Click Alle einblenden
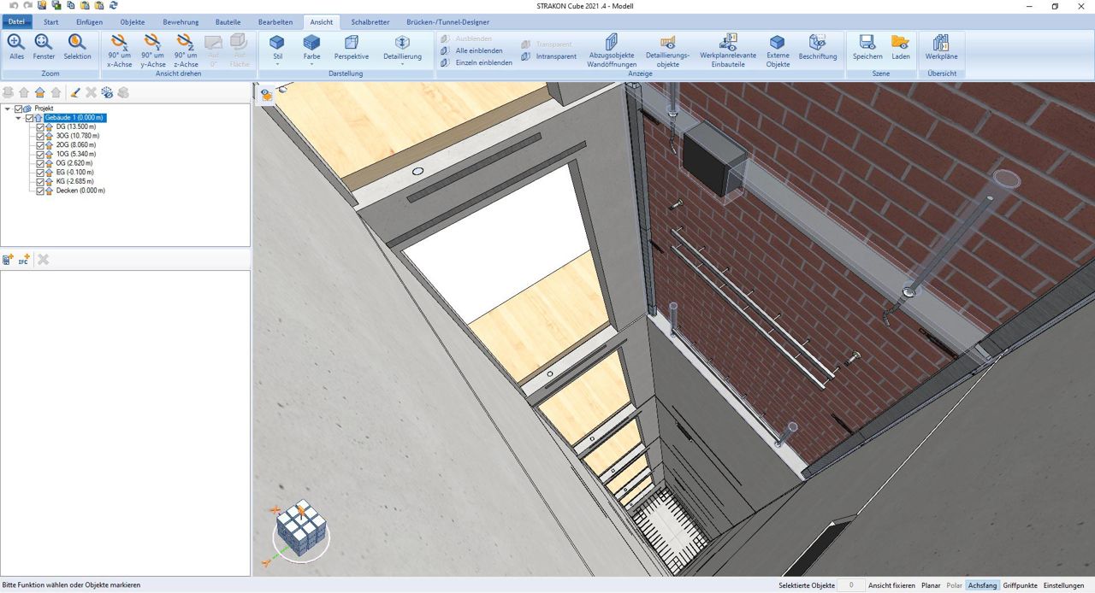1095x593 pixels. click(x=478, y=50)
